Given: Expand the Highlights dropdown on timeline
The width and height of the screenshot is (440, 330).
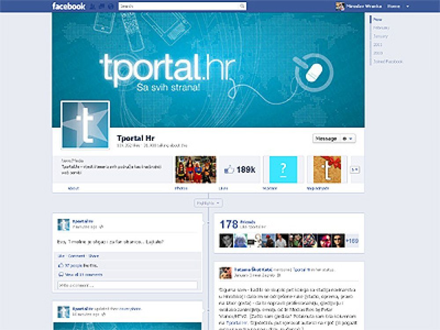Looking at the screenshot, I should tap(208, 203).
